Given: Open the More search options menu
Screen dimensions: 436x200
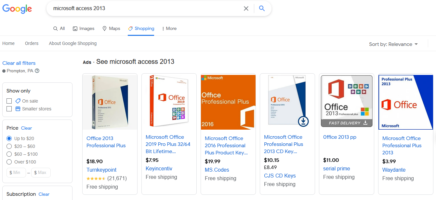Looking at the screenshot, I should [169, 29].
